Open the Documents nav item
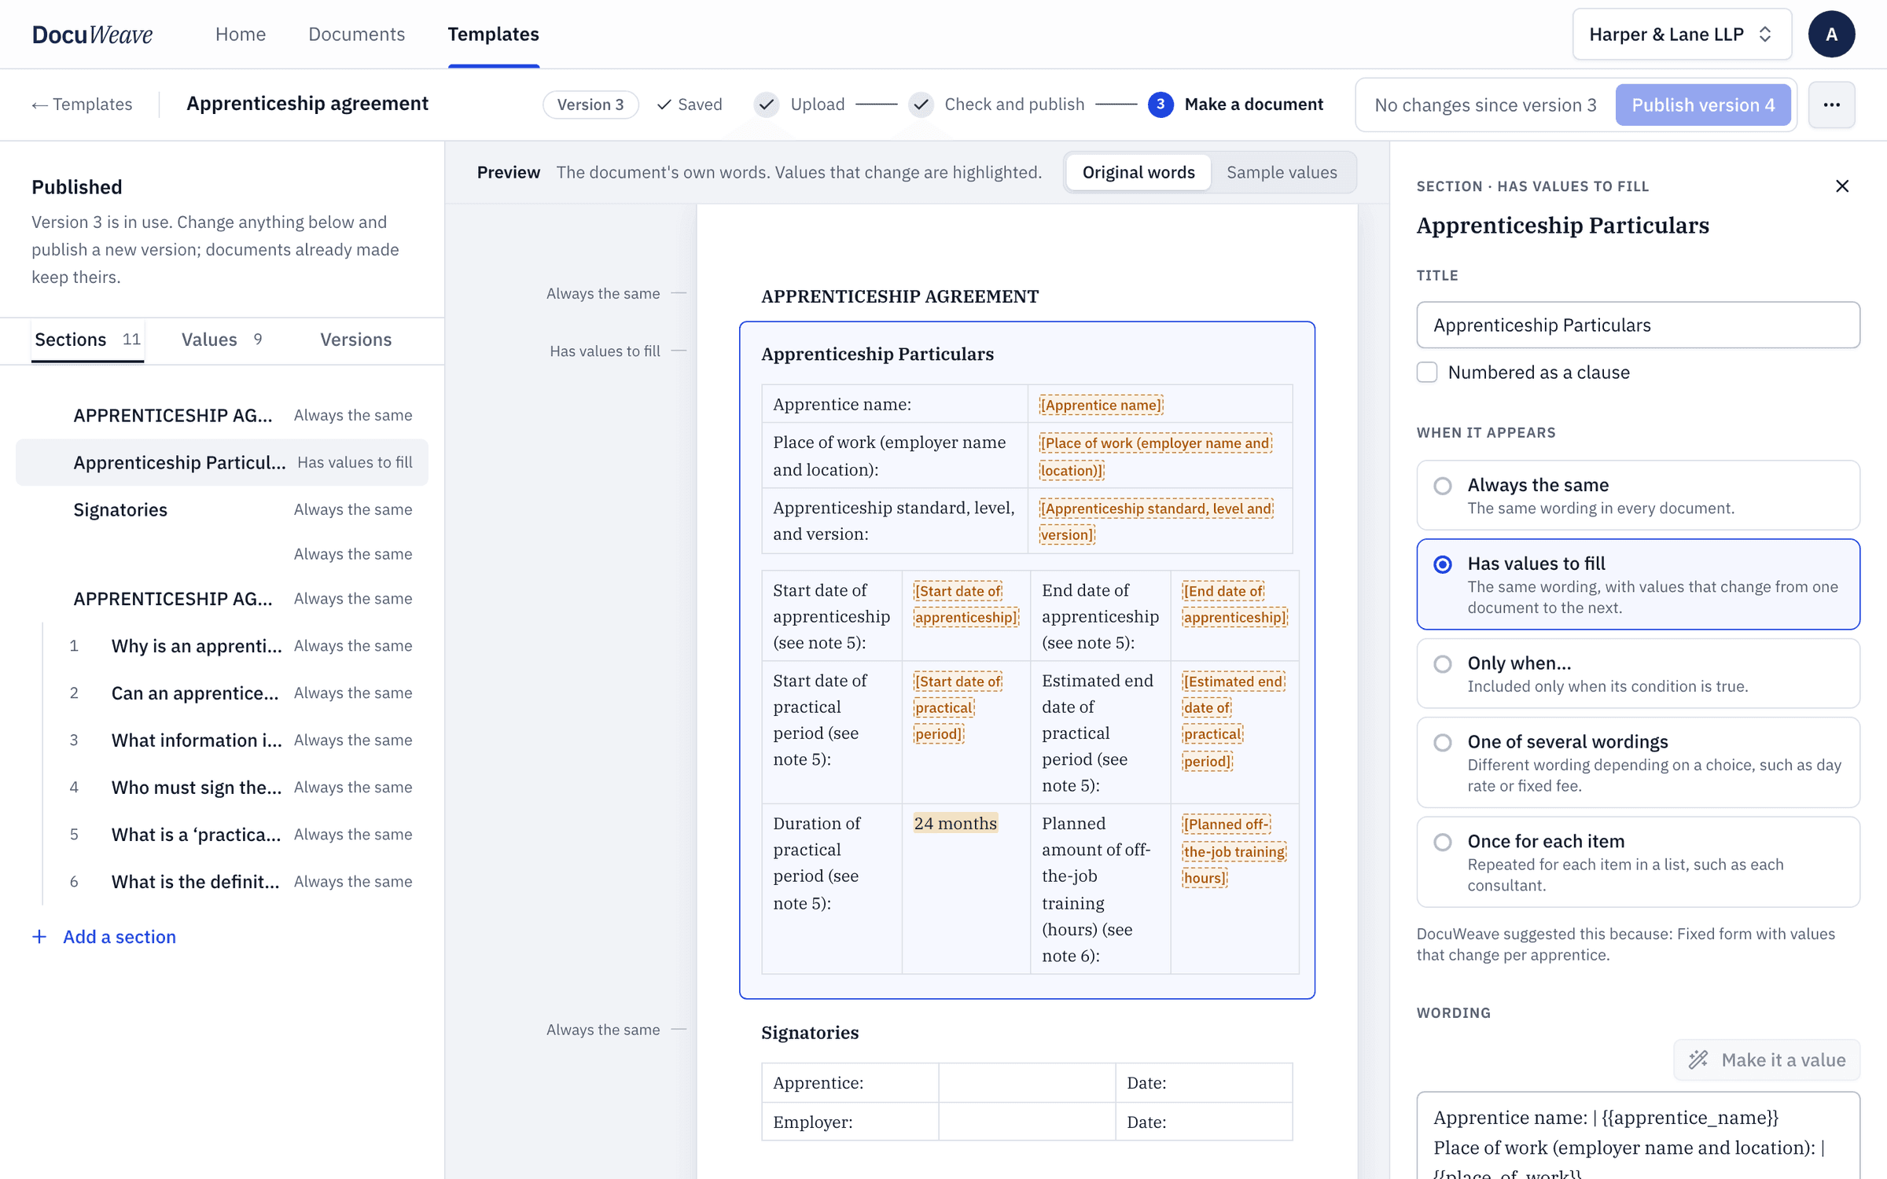This screenshot has height=1179, width=1887. [356, 34]
